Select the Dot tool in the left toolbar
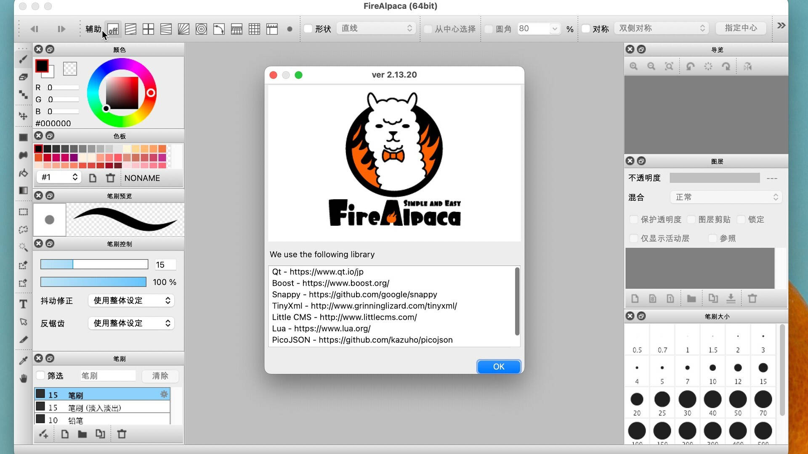The width and height of the screenshot is (808, 454). point(24,95)
